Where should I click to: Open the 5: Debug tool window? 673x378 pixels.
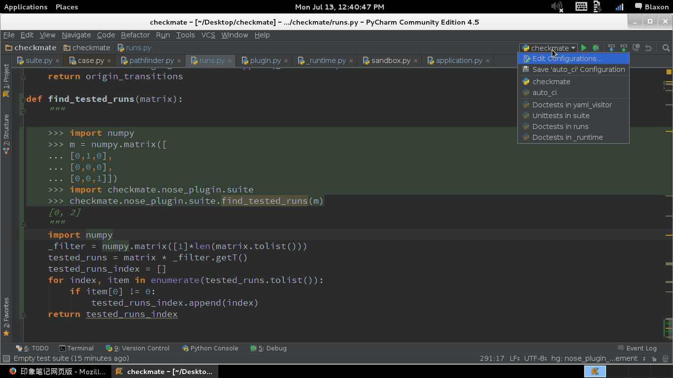click(268, 348)
